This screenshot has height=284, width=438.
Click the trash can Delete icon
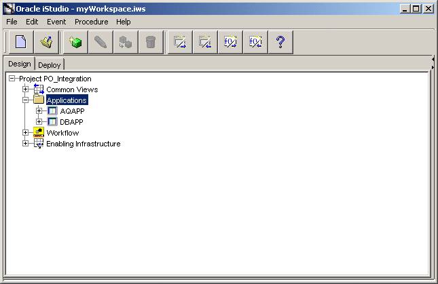151,42
